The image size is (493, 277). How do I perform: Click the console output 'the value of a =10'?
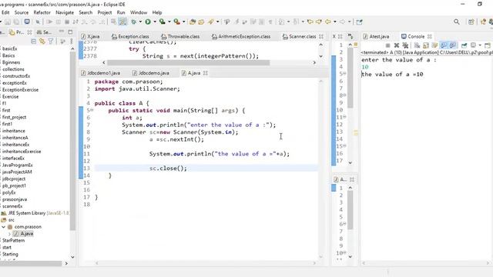(392, 75)
